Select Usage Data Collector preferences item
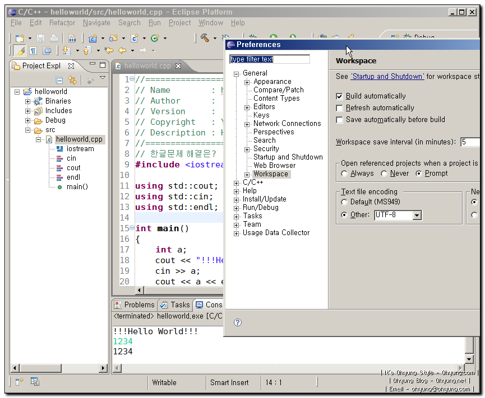This screenshot has width=485, height=398. click(276, 233)
